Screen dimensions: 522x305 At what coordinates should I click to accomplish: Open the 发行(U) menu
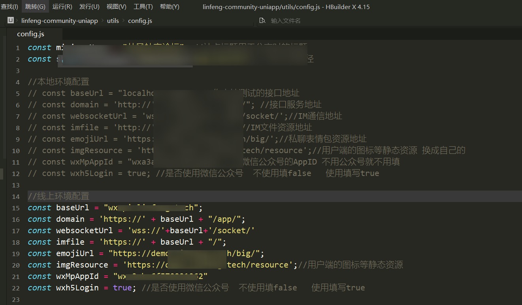pyautogui.click(x=89, y=7)
